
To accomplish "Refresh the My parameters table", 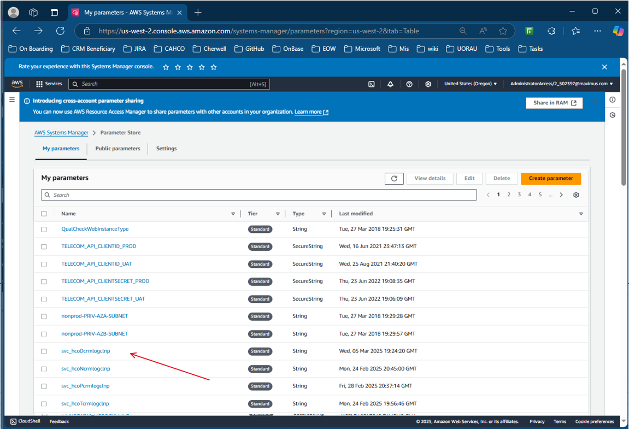I will coord(394,179).
